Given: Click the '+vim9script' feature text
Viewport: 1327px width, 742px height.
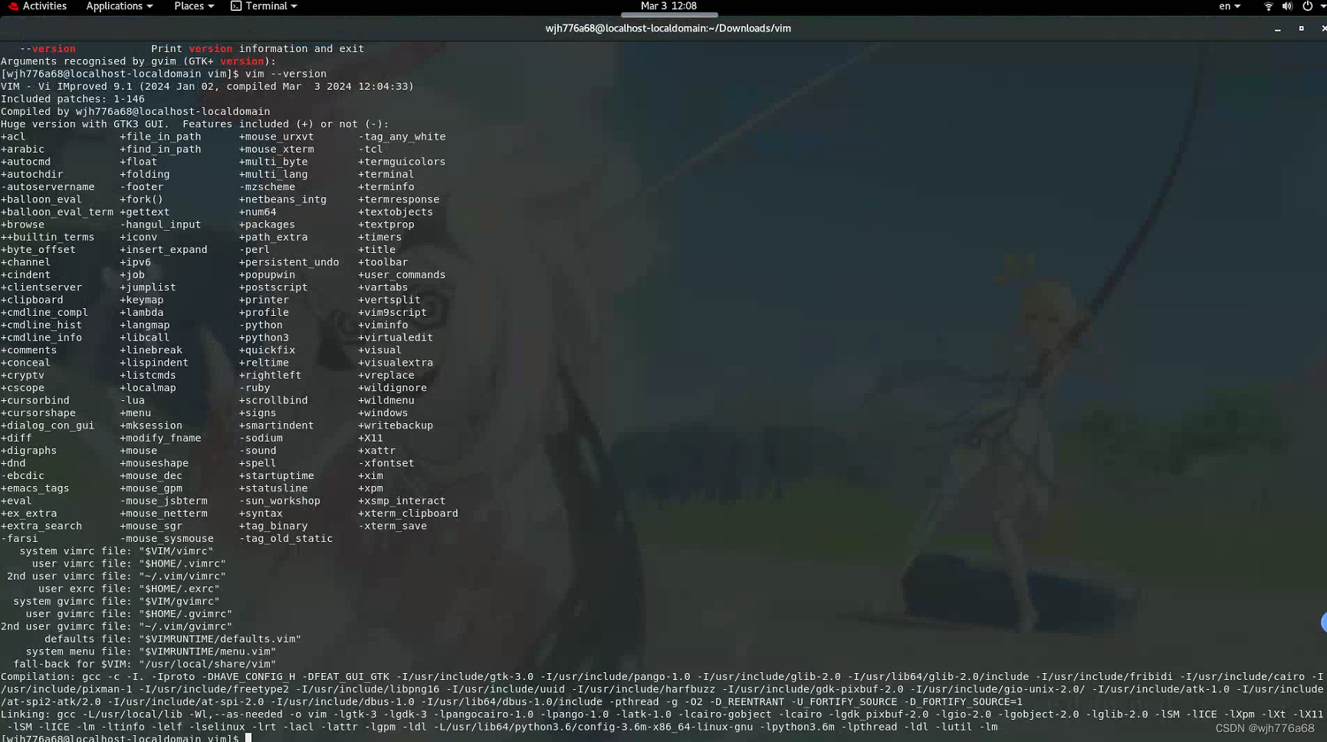Looking at the screenshot, I should pyautogui.click(x=393, y=312).
